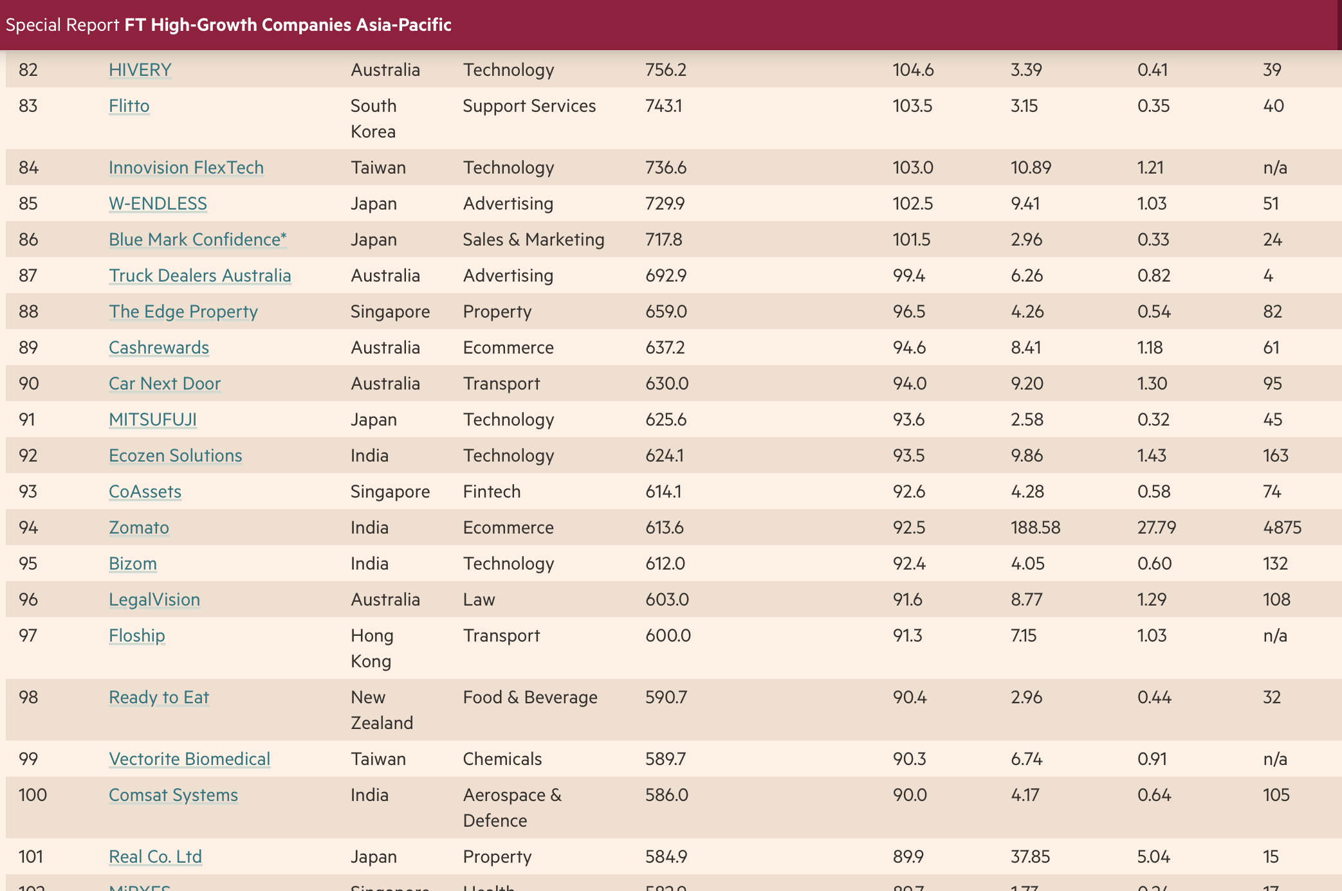This screenshot has width=1342, height=891.
Task: Follow the Blue Mark Confidence link
Action: (197, 239)
